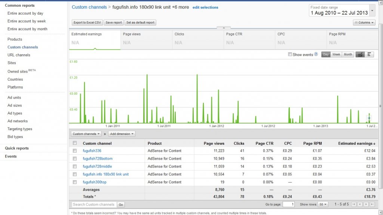Switch to the Page views metric tab
The image size is (383, 215).
pyautogui.click(x=146, y=39)
